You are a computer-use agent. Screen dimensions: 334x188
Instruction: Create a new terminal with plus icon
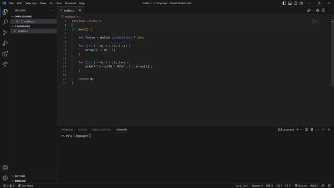coord(298,130)
